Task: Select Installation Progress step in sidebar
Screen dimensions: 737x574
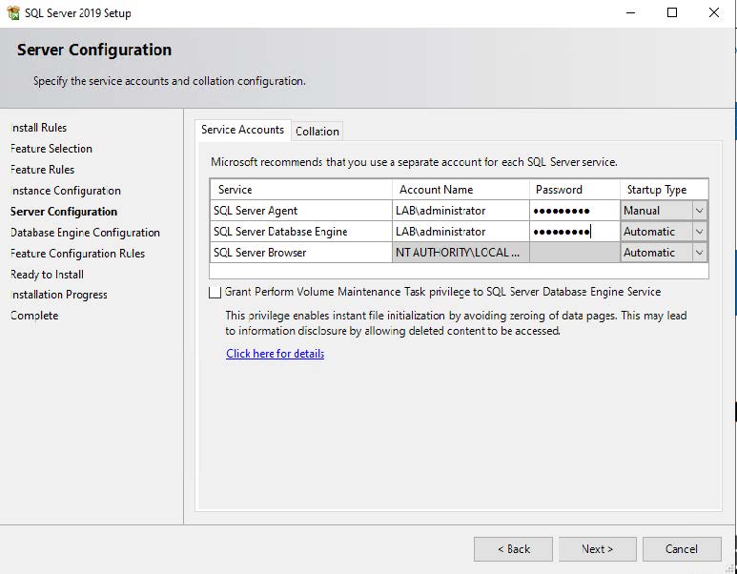Action: [x=59, y=295]
